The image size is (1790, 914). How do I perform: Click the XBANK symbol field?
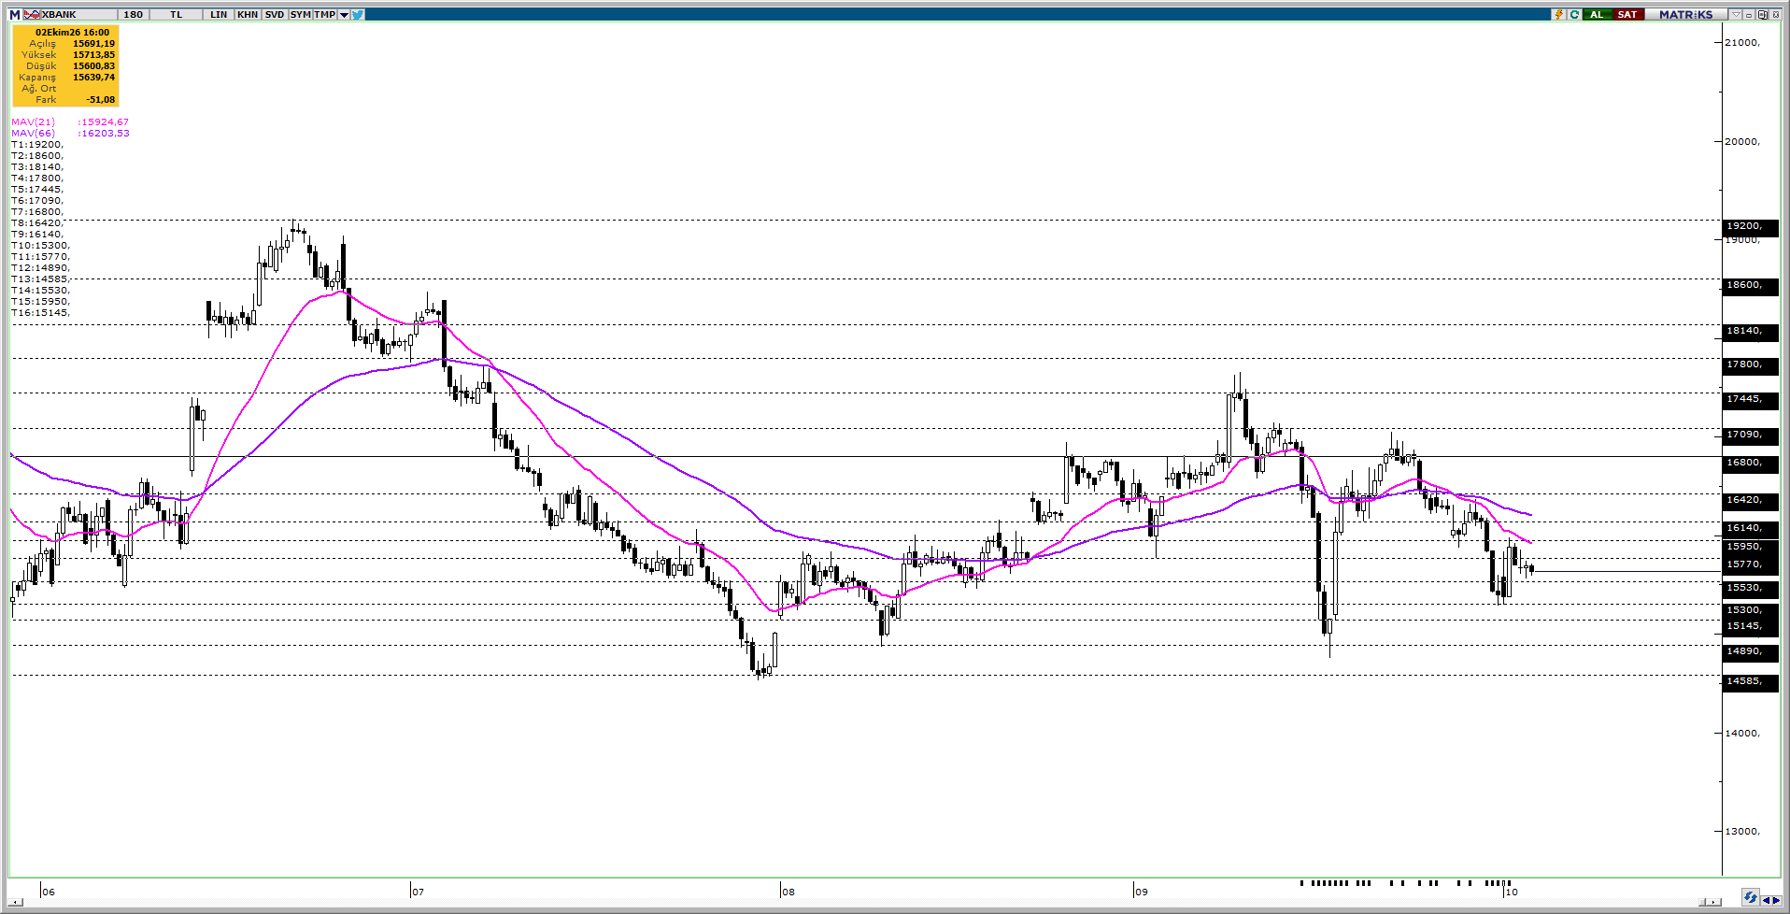[78, 14]
